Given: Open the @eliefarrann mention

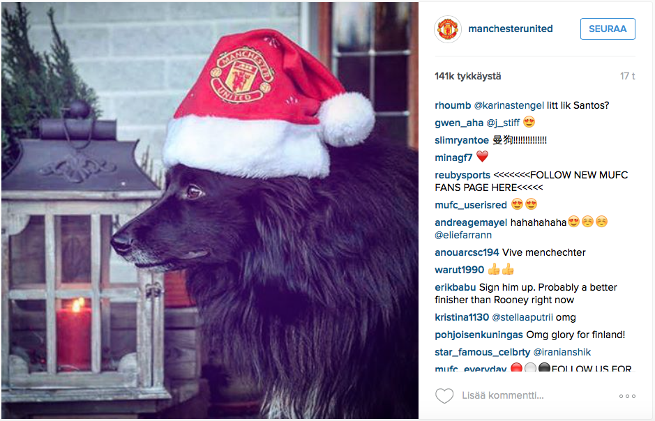Looking at the screenshot, I should (463, 235).
